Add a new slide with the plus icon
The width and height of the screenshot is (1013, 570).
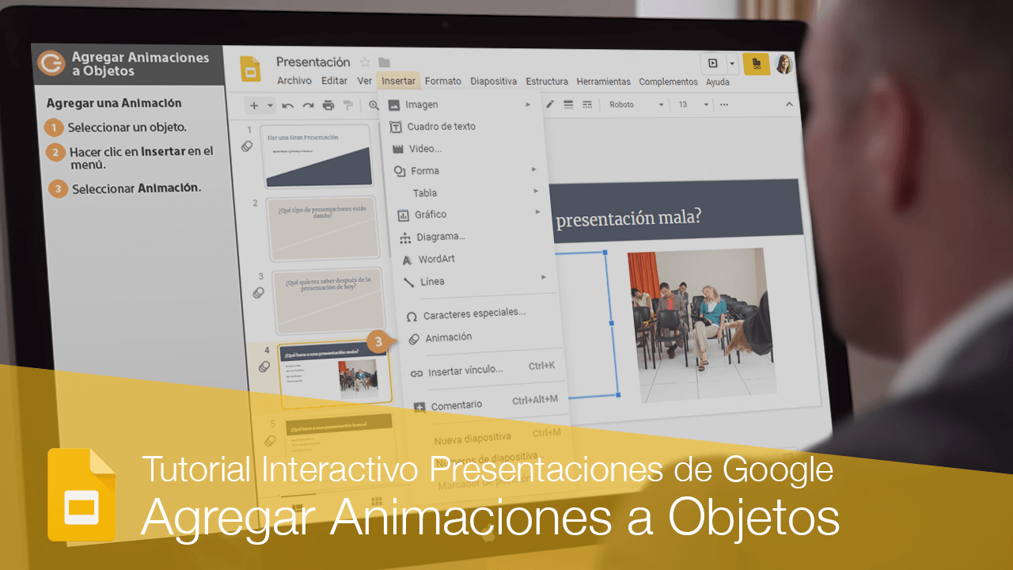pos(254,105)
